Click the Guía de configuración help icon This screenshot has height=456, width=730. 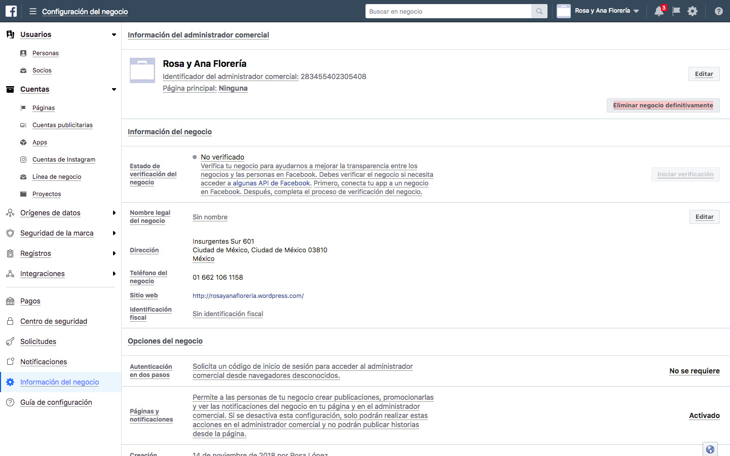click(10, 402)
